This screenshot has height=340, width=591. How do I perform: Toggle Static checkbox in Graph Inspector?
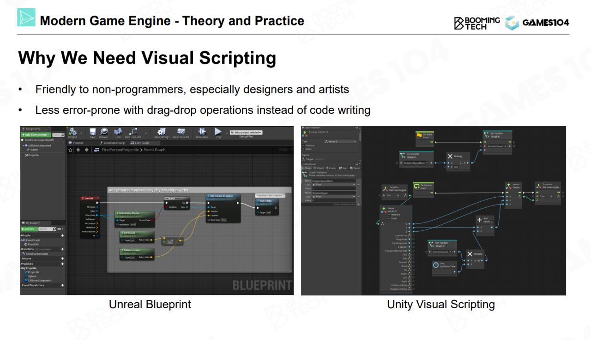pos(304,149)
